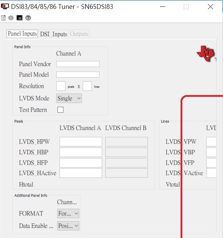
Task: Click the Channel A heading in Panel Info
Action: 69,54
